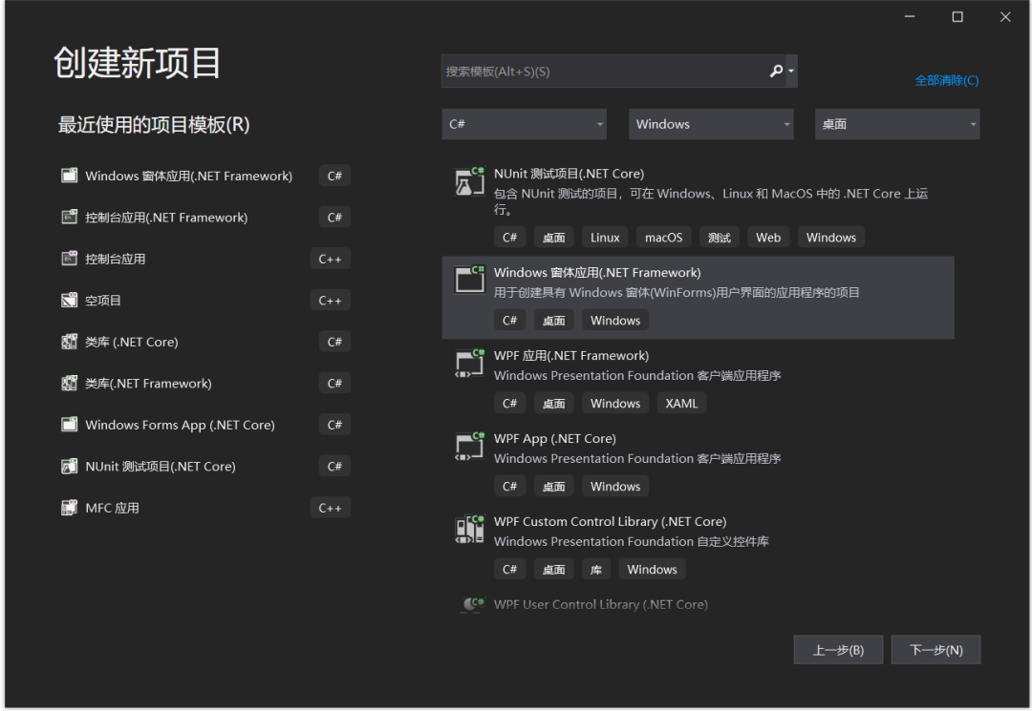Click the 类库 (.NET Core) icon
The width and height of the screenshot is (1032, 711).
point(69,342)
